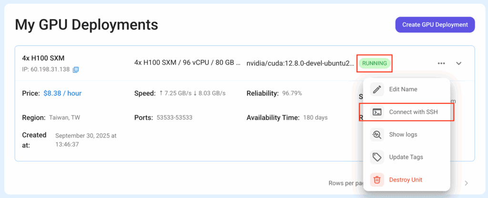Image resolution: width=488 pixels, height=198 pixels.
Task: Select the Show logs menu label
Action: [x=403, y=135]
